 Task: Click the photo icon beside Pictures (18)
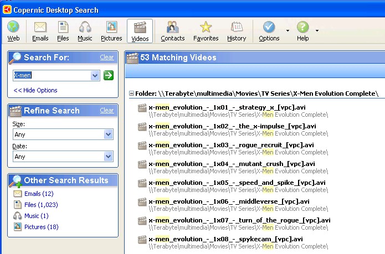[17, 227]
